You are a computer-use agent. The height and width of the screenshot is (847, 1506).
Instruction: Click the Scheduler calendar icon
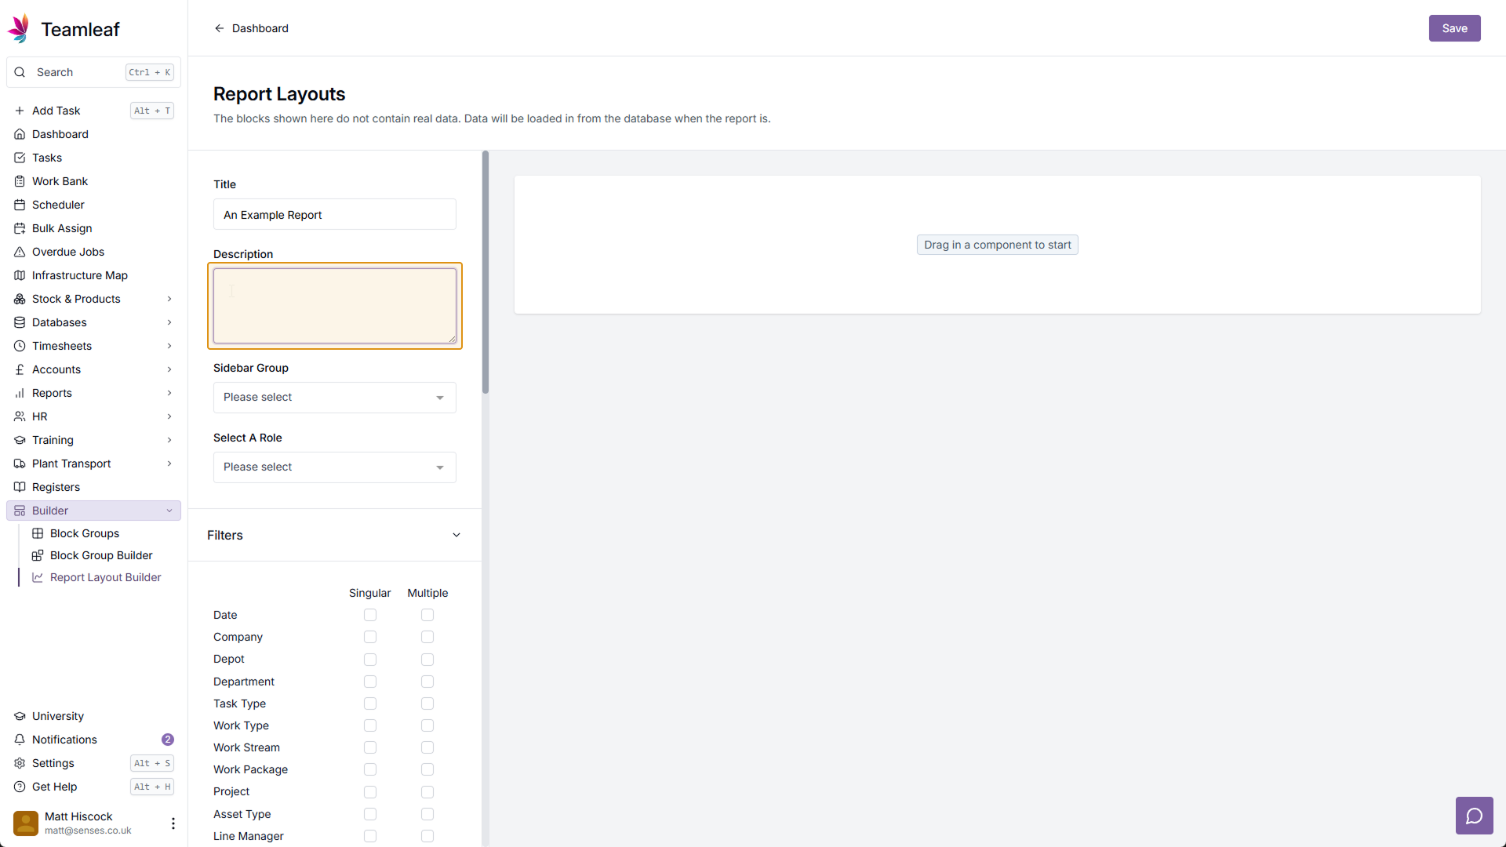[x=20, y=205]
